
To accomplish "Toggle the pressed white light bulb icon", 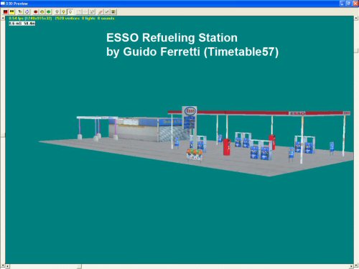I will click(x=70, y=11).
